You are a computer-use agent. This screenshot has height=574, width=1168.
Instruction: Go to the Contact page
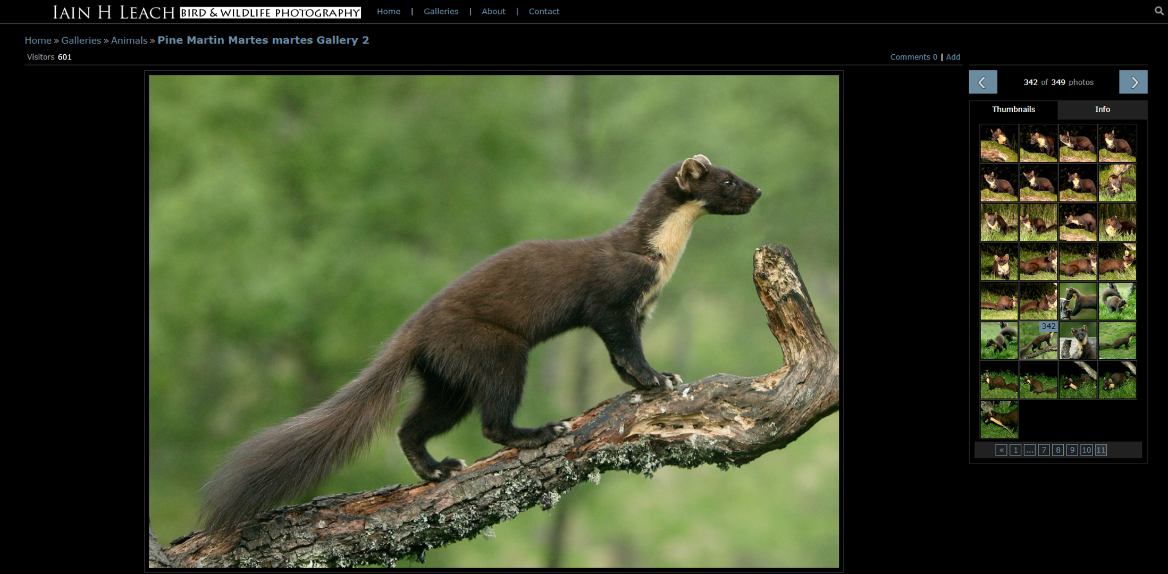(544, 12)
